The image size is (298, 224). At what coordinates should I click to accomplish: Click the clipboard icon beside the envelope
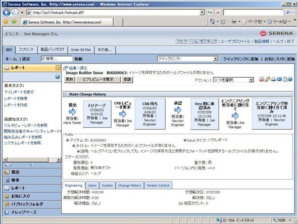click(285, 79)
